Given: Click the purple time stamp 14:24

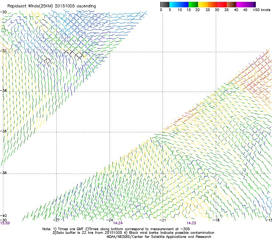Looking at the screenshot, I should [118, 223].
